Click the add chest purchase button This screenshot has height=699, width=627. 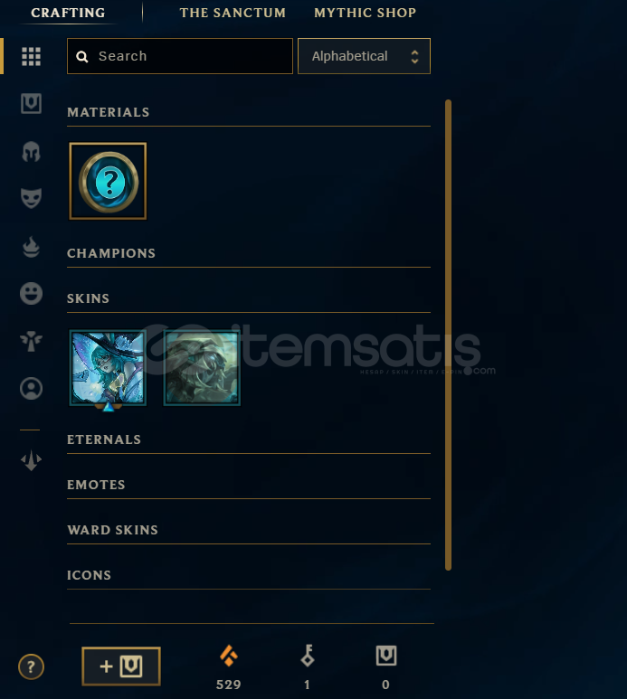(x=121, y=666)
